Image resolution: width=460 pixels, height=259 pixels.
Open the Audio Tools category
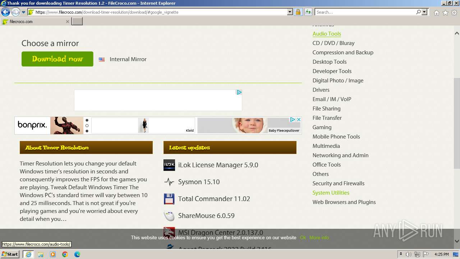coord(327,34)
